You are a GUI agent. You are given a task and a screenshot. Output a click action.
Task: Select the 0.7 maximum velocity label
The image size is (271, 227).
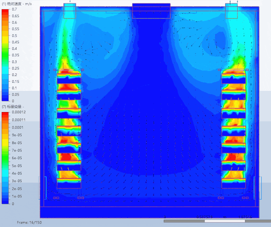[x=14, y=9]
